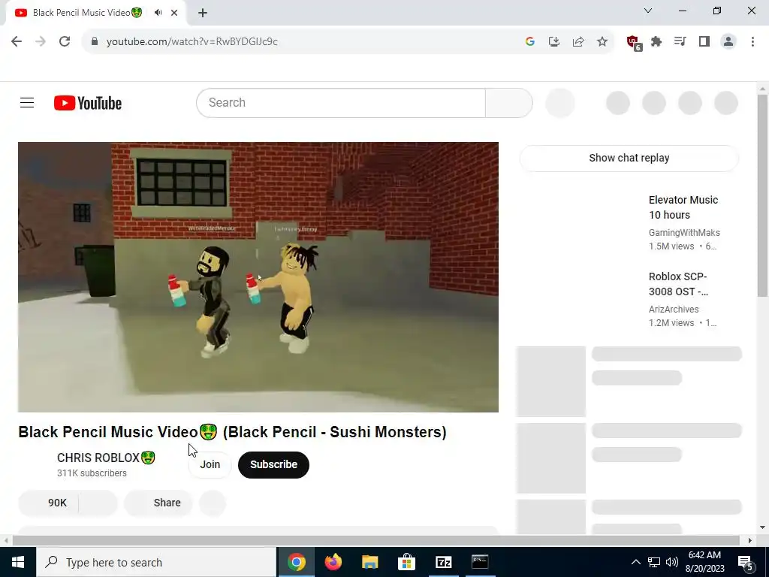
Task: Open the Google icon in address bar
Action: [529, 42]
